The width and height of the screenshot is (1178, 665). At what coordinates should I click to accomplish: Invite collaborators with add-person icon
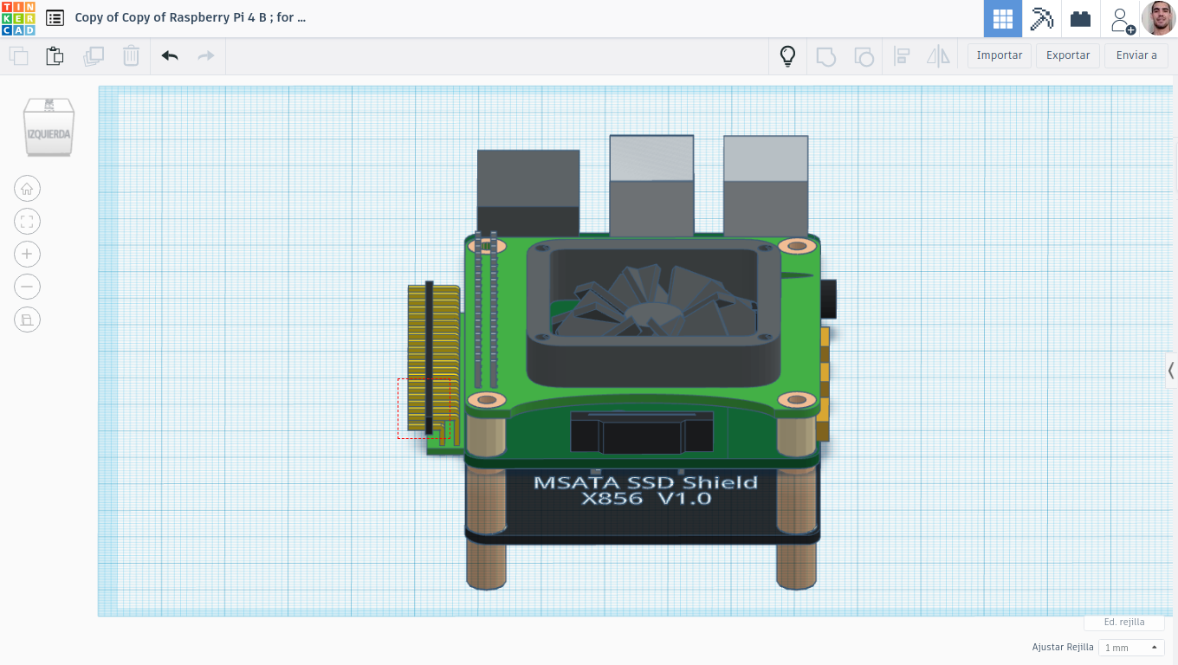[1123, 19]
